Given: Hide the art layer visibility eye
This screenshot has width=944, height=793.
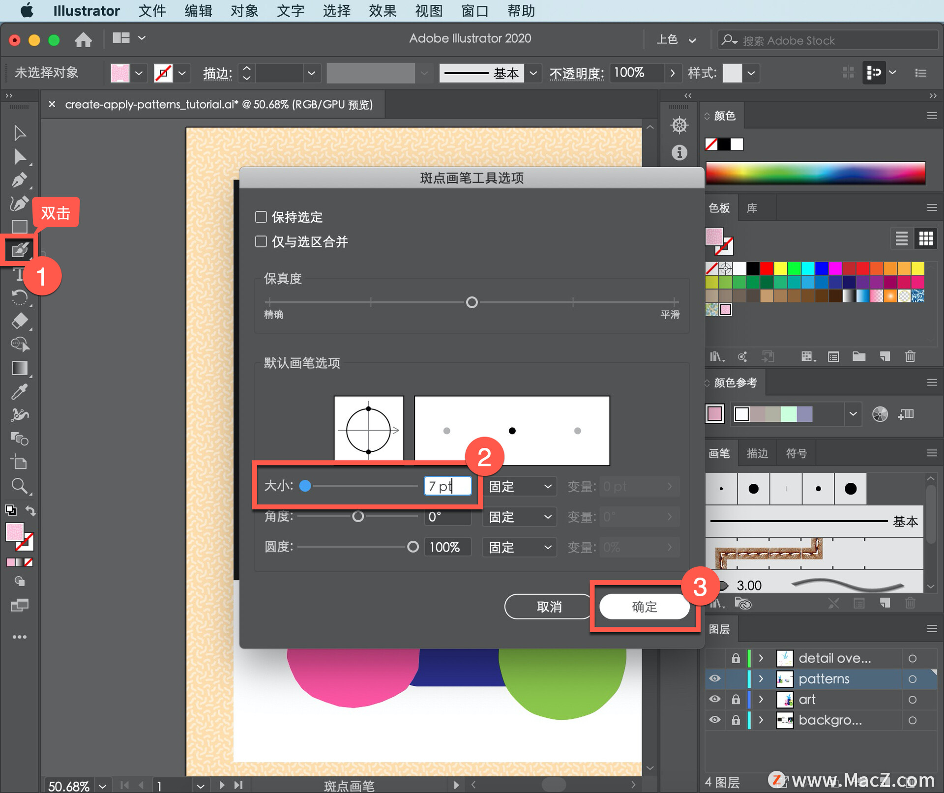Looking at the screenshot, I should click(714, 699).
